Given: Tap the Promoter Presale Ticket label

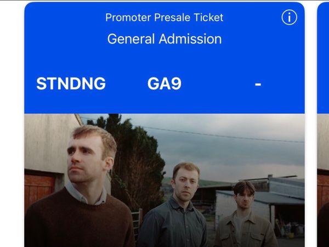Looking at the screenshot, I should (164, 18).
